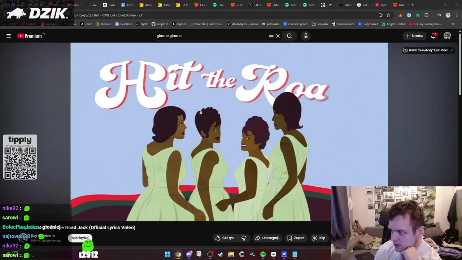Dislike the video with thumbs down
This screenshot has height=260, width=462.
(x=244, y=238)
